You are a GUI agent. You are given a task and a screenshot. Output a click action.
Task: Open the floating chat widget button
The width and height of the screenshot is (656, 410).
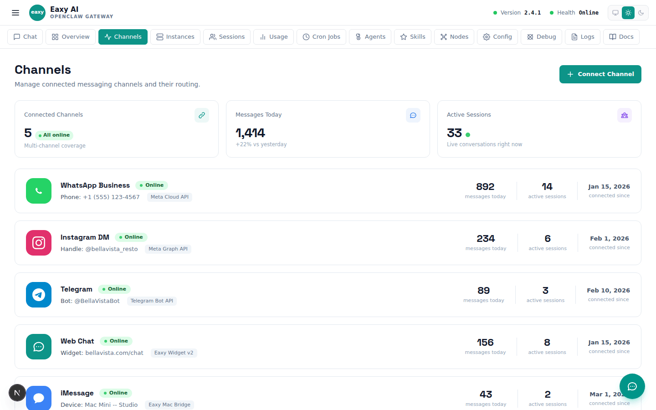point(632,386)
